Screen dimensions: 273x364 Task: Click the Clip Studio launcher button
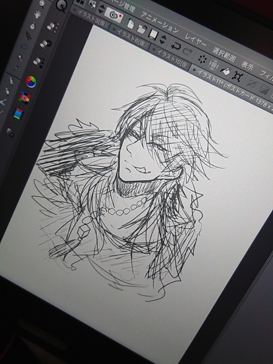click(x=114, y=15)
